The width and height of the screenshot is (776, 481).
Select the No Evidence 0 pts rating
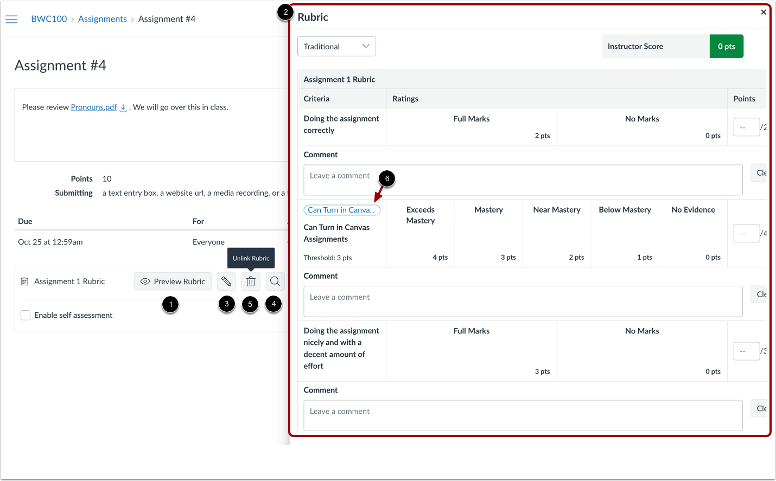tap(693, 233)
